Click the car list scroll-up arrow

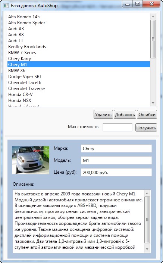(x=153, y=16)
